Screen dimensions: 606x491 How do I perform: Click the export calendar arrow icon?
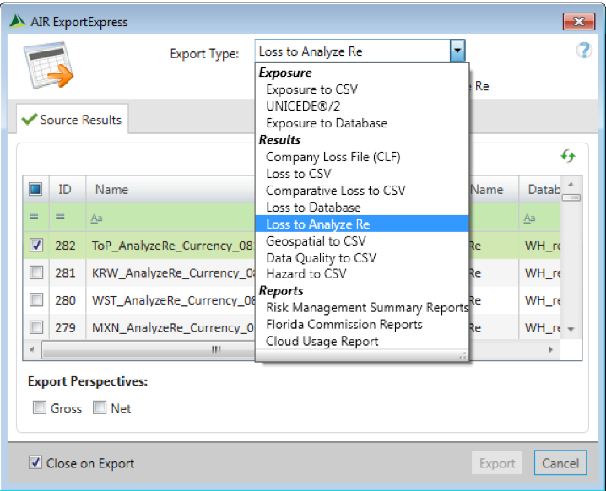48,65
